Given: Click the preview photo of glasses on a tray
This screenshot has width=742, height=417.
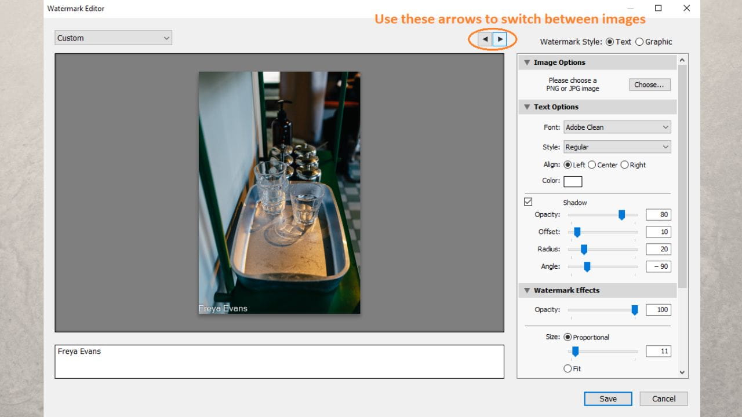Looking at the screenshot, I should tap(279, 193).
